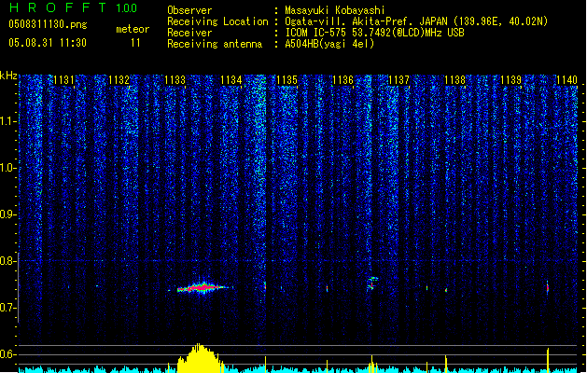Viewport: 587px width, 373px height.
Task: Click the Receiving antenna label
Action: pos(215,44)
